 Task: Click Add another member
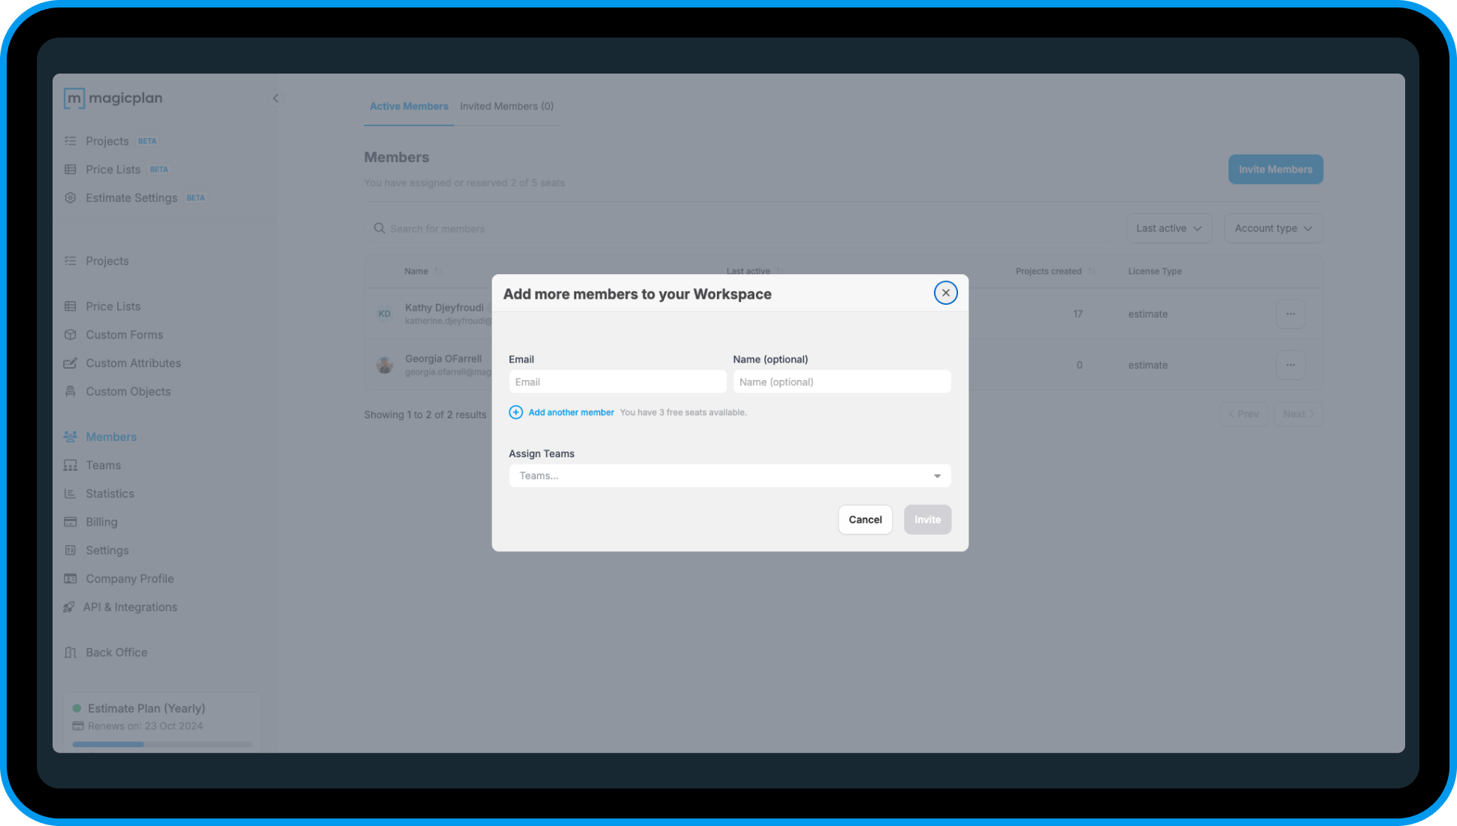coord(570,412)
